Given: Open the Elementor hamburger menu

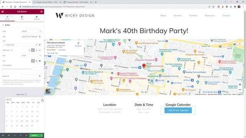Looking at the screenshot, I should click(3, 11).
